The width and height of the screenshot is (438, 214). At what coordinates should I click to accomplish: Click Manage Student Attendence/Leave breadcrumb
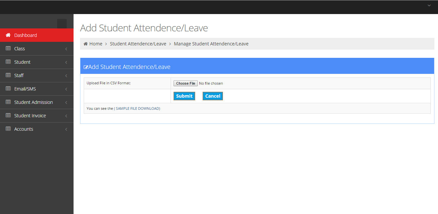[211, 44]
